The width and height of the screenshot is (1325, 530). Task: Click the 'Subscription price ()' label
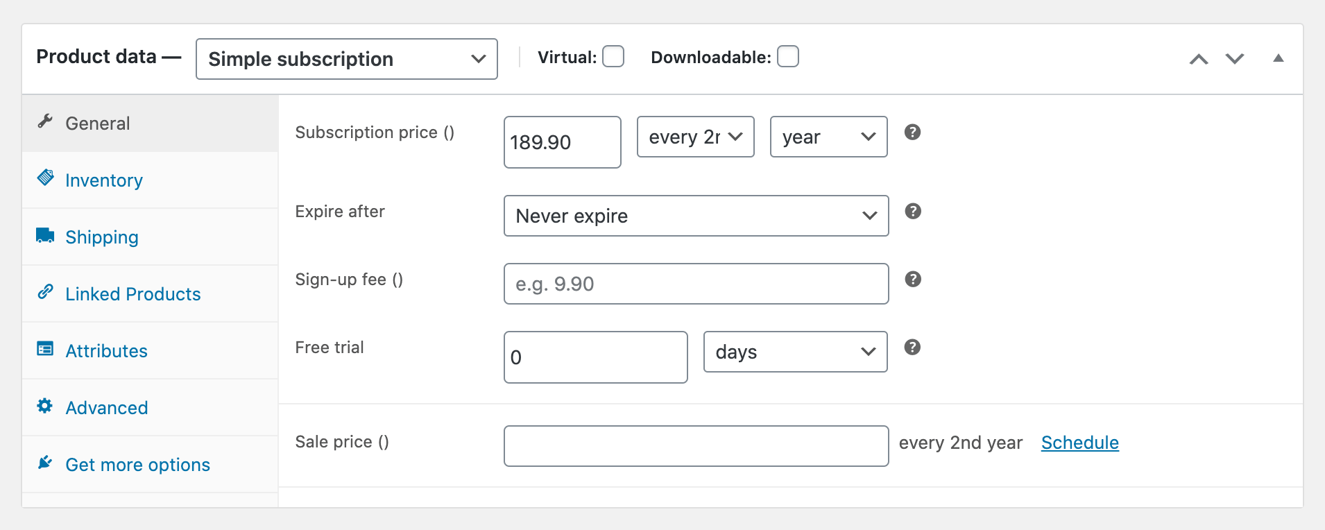pyautogui.click(x=375, y=132)
